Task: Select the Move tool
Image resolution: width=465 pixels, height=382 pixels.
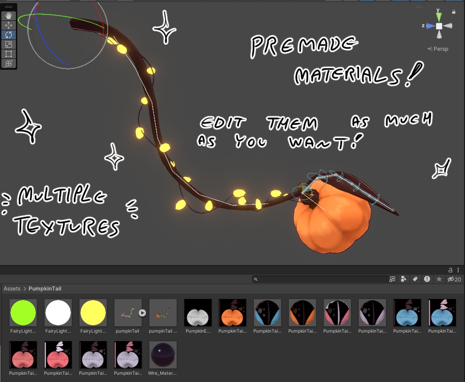Action: tap(8, 25)
